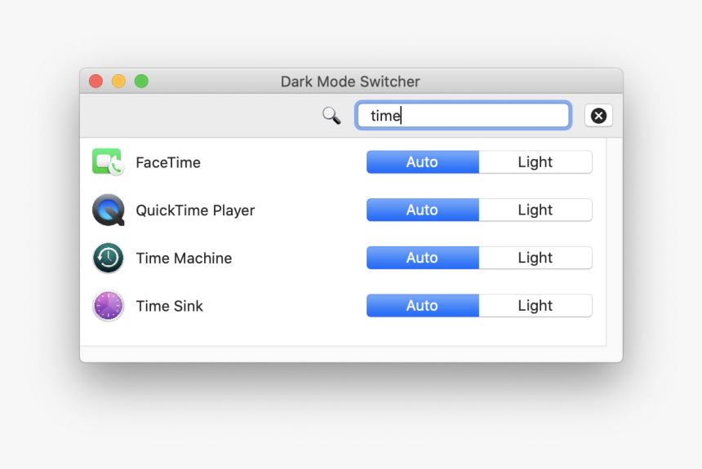
Task: Minimize window with the yellow button
Action: point(118,81)
